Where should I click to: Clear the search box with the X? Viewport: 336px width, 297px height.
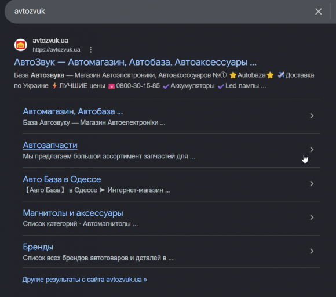pos(319,12)
